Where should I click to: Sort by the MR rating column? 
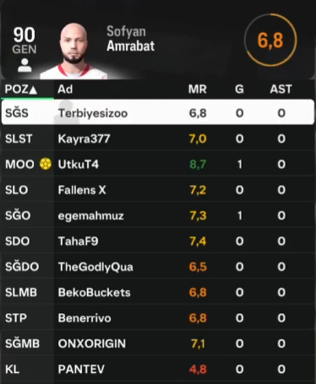point(198,89)
